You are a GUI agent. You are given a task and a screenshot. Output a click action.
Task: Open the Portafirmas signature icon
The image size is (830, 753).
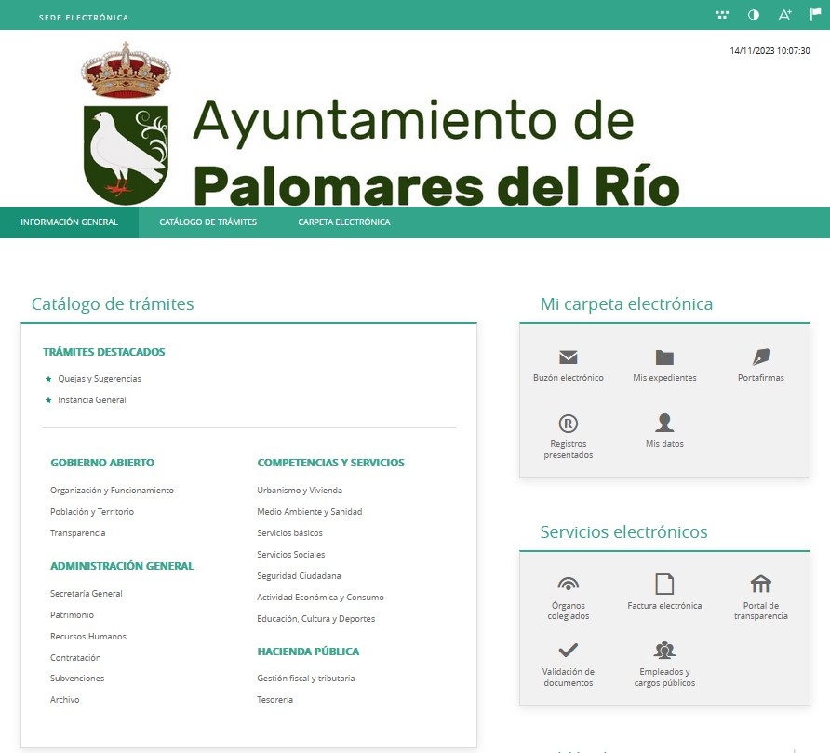tap(760, 356)
